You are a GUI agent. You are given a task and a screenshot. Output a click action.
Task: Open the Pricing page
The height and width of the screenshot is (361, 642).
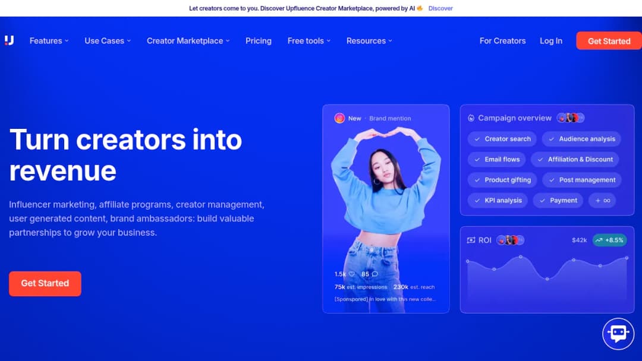pyautogui.click(x=259, y=41)
